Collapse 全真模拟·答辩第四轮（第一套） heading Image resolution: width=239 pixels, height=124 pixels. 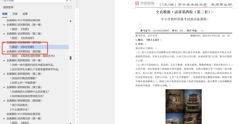click(4, 60)
